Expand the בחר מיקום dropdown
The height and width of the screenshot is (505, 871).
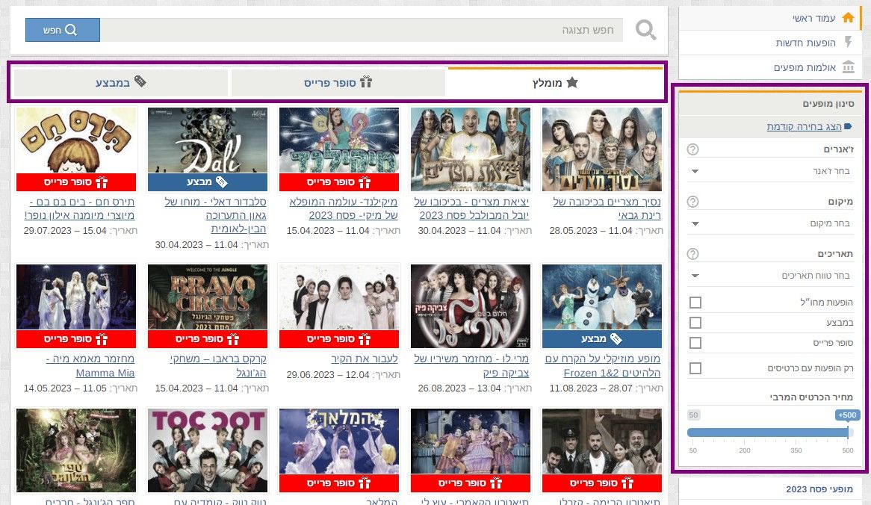(x=769, y=223)
